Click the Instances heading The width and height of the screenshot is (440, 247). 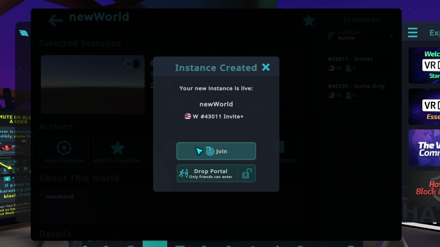pyautogui.click(x=361, y=20)
